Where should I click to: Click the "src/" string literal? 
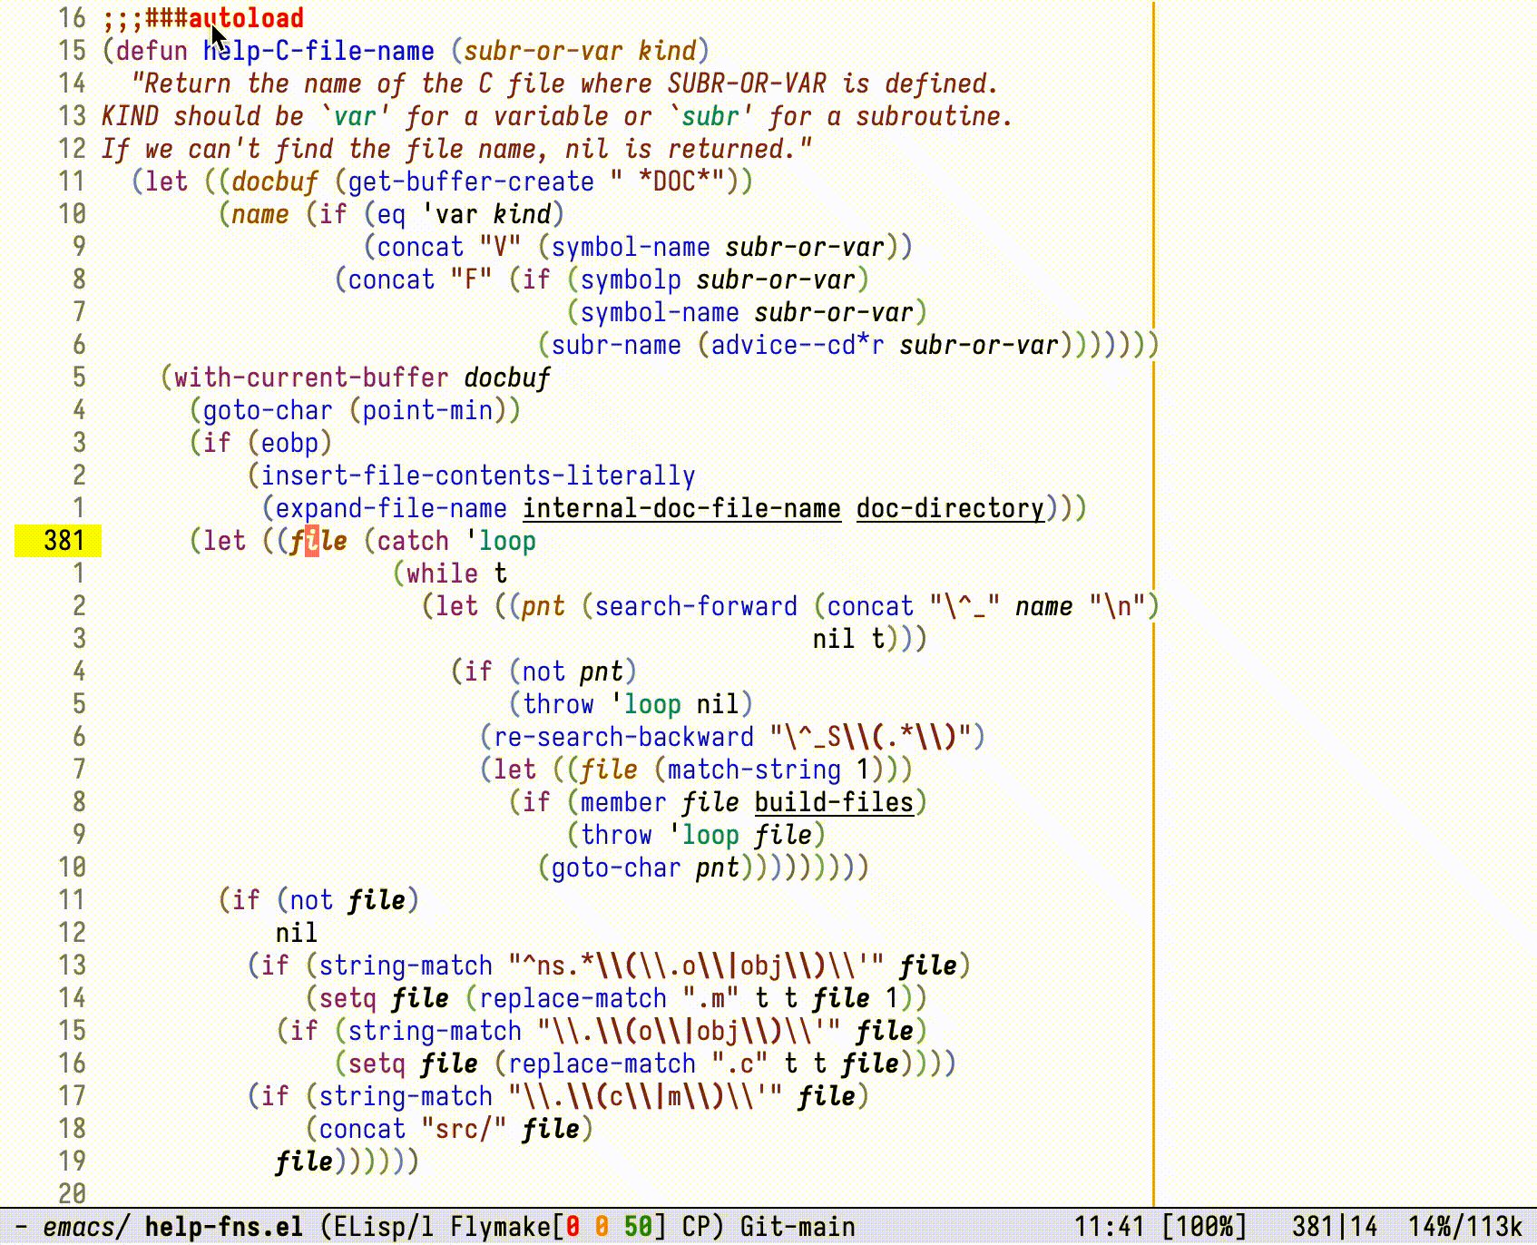point(464,1129)
